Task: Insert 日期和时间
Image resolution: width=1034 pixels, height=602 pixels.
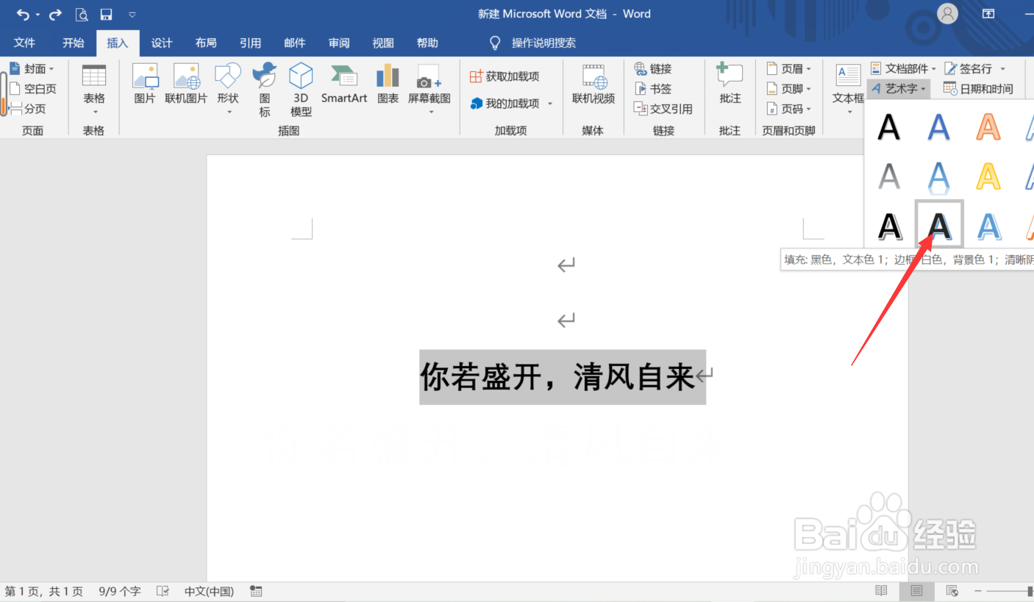Action: point(978,88)
